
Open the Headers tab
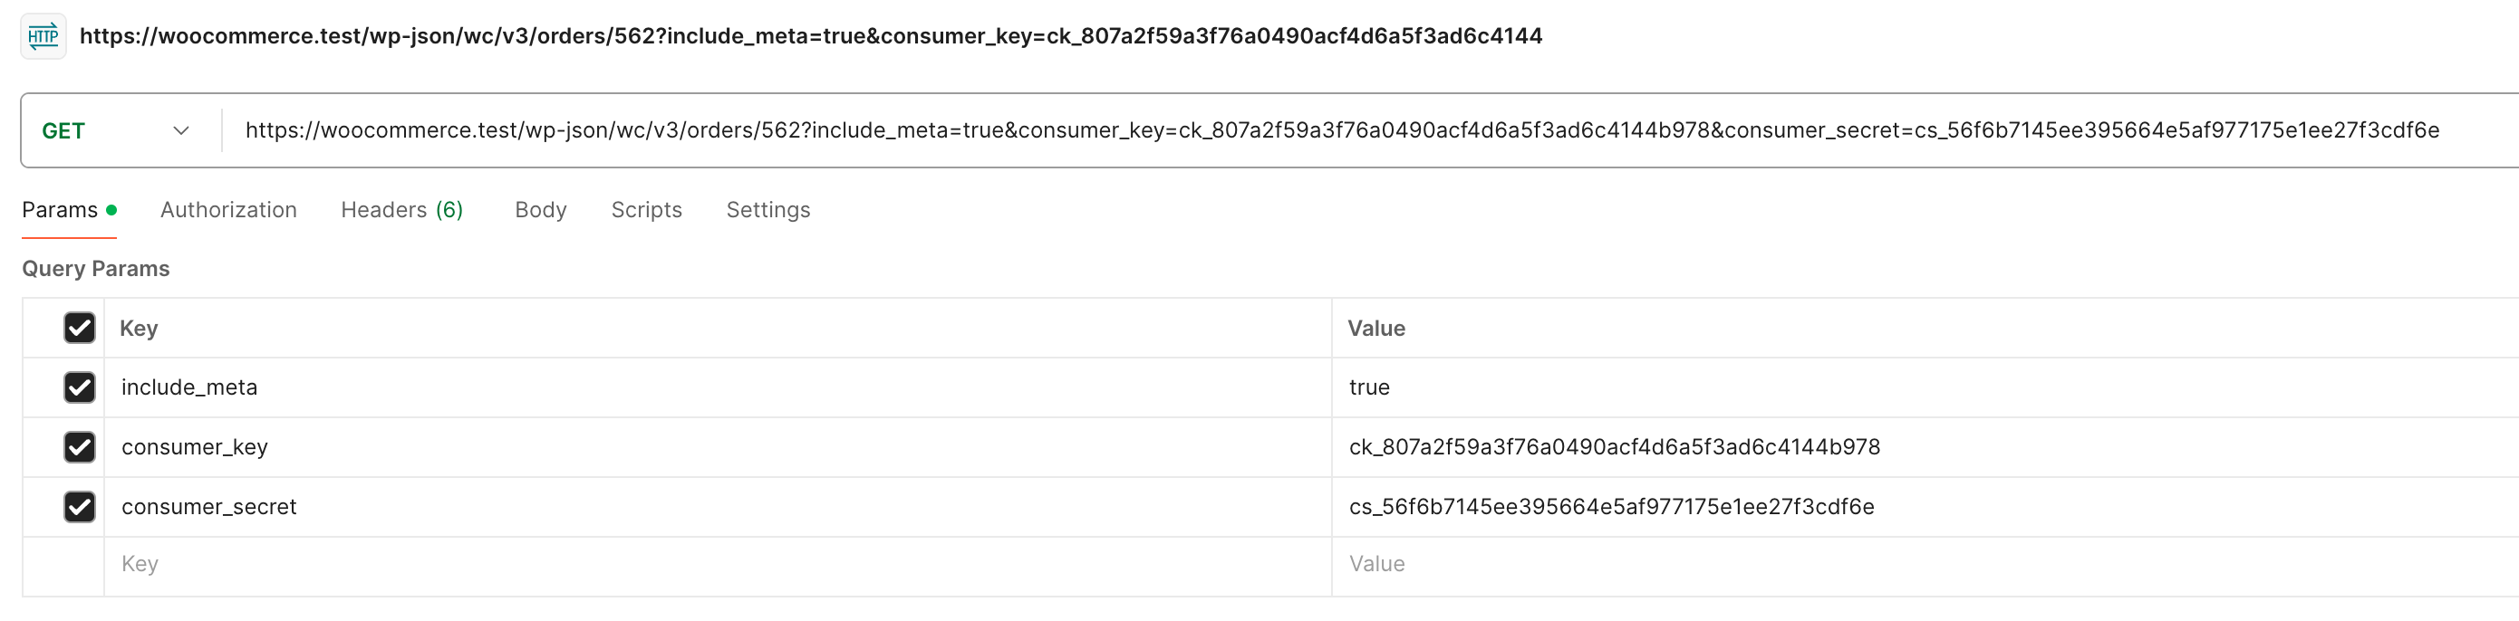pos(401,210)
